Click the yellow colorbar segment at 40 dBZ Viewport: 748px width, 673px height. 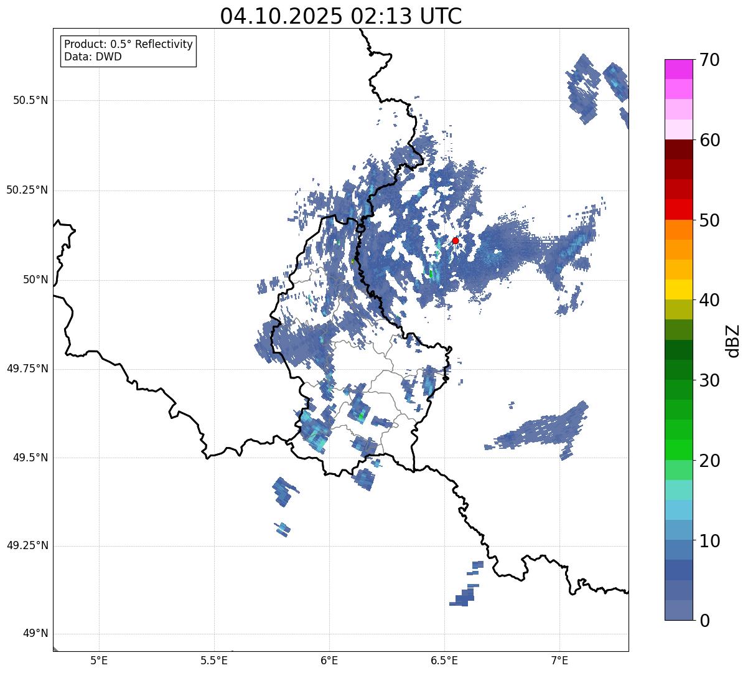(x=679, y=289)
